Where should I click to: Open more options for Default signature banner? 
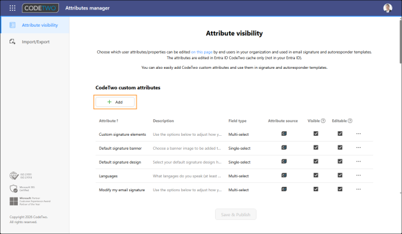(359, 147)
